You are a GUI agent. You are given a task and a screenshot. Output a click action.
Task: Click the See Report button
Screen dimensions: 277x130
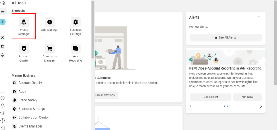point(211,97)
